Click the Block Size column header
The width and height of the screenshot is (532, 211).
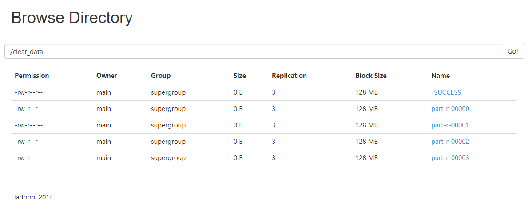371,76
